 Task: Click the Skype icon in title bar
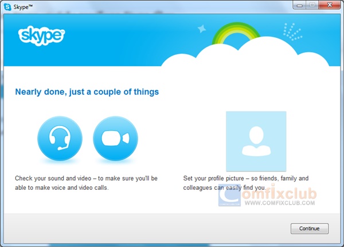[x=7, y=7]
